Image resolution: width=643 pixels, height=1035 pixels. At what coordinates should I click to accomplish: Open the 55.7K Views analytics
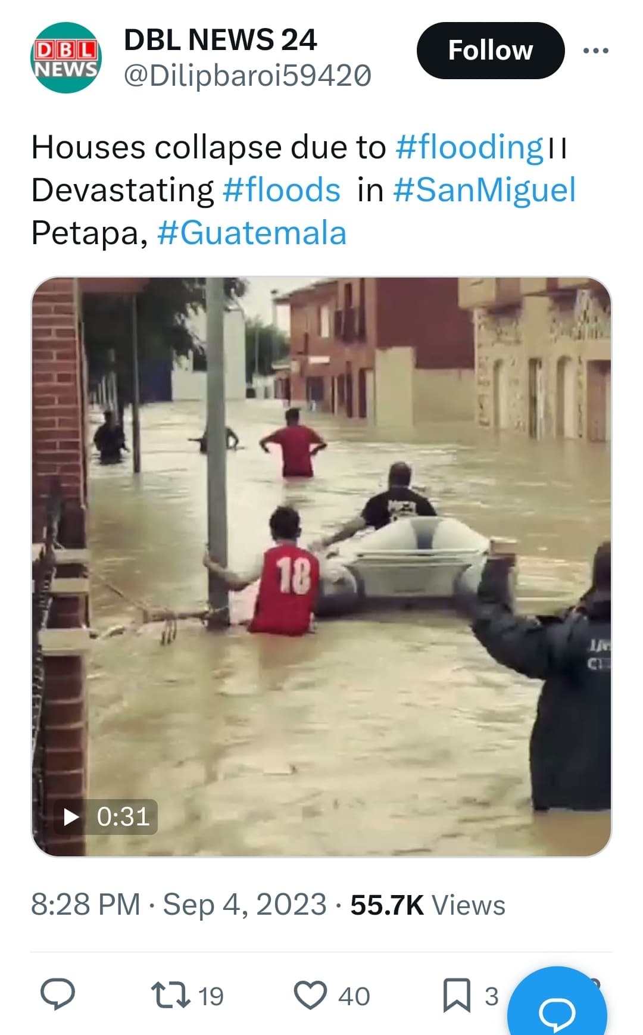pyautogui.click(x=427, y=905)
